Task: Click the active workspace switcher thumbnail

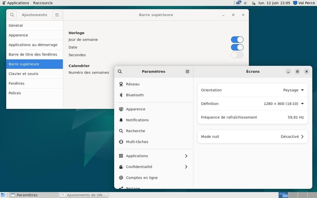Action: [x=283, y=195]
